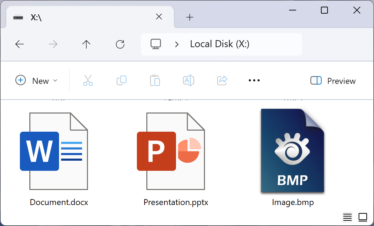Close the File Explorer window

coord(357,10)
